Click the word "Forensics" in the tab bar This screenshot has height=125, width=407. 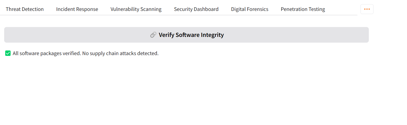[x=257, y=9]
